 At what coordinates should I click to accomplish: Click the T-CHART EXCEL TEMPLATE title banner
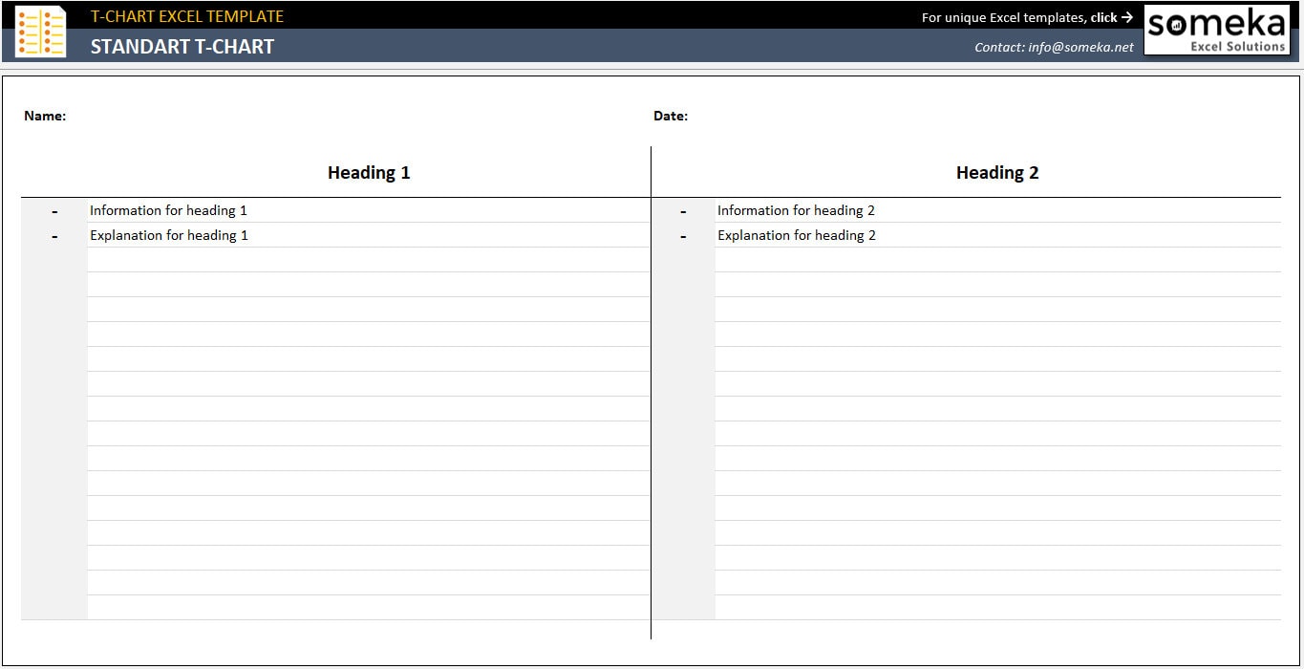coord(187,15)
